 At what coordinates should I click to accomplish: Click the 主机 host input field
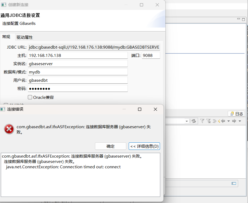78,55
